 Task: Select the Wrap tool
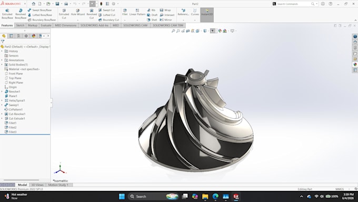coord(165,10)
